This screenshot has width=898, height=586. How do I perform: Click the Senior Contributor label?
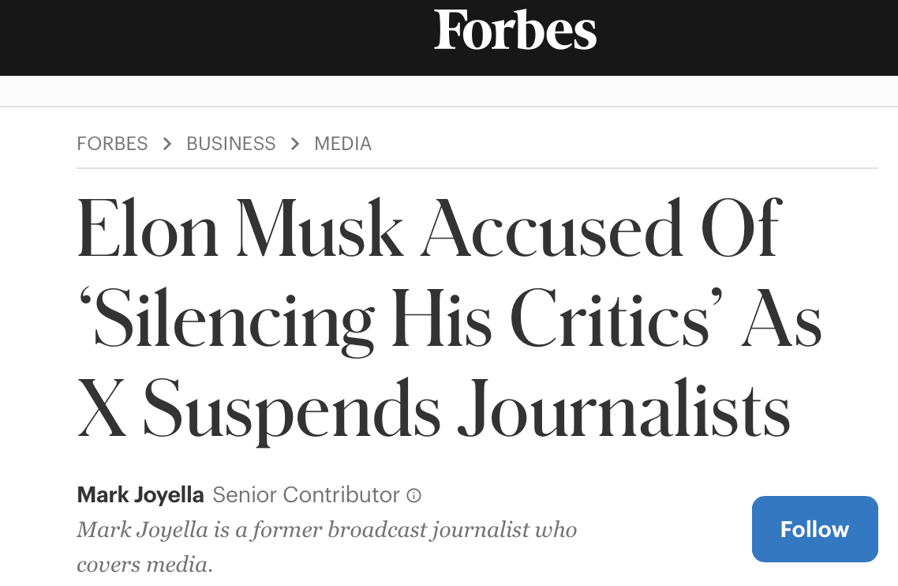click(306, 495)
